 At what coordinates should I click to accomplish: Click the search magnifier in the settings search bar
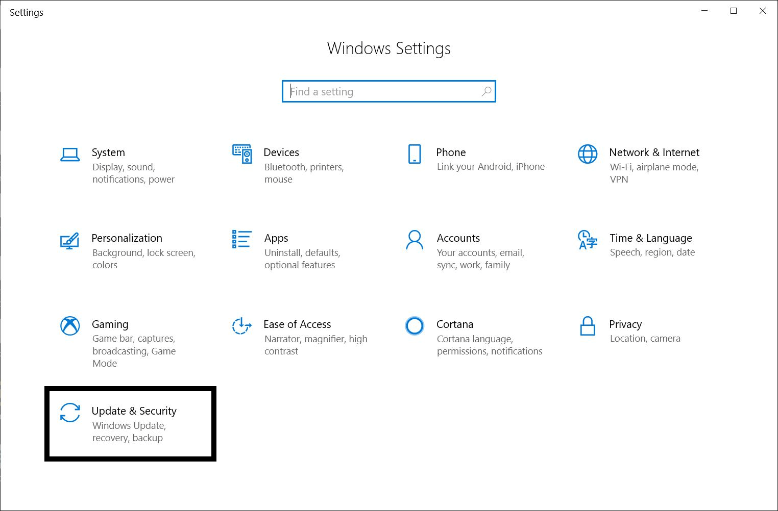tap(486, 91)
